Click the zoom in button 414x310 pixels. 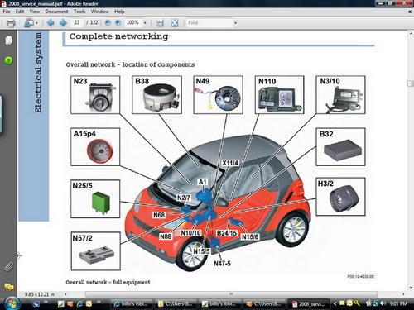pos(118,23)
